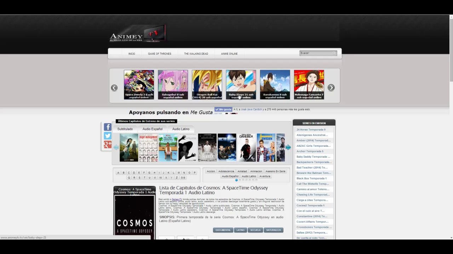Viewport: 453px width, 254px height.
Task: Open ANIME ONLINE menu item
Action: [229, 54]
